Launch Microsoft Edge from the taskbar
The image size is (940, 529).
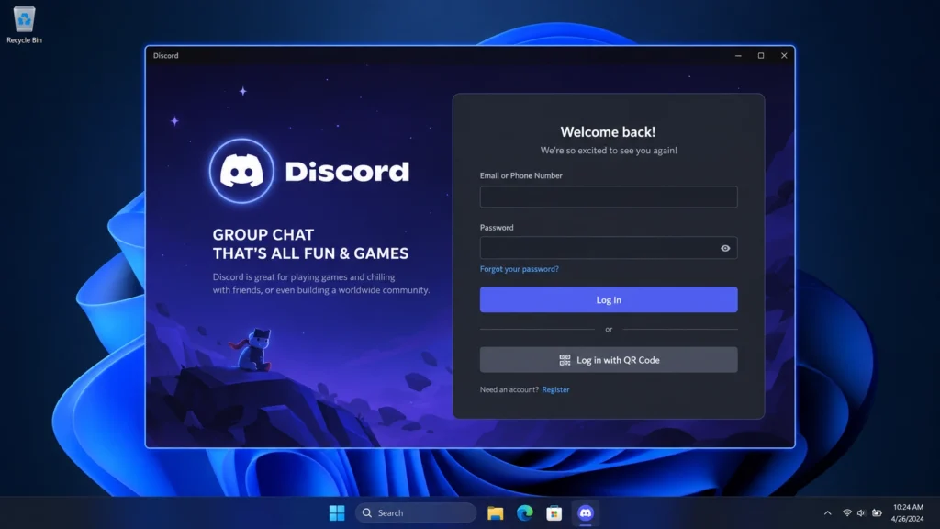[524, 512]
